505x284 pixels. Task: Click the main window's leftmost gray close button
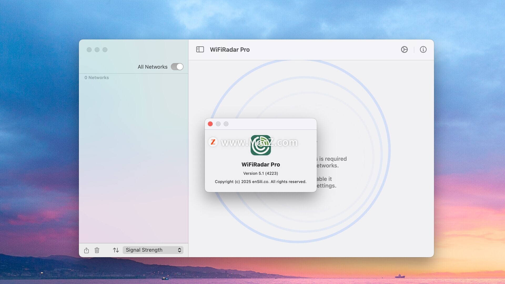89,50
